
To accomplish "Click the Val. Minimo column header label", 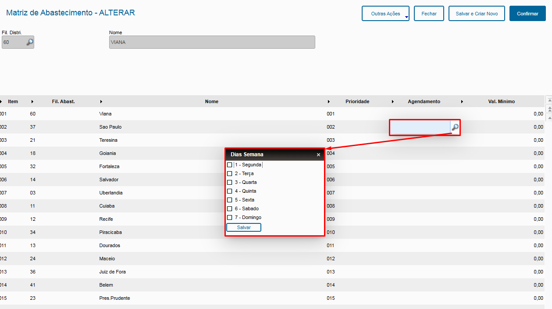I will pos(502,102).
